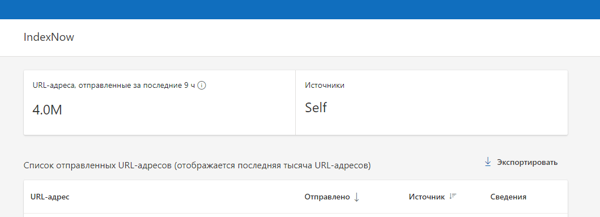Viewport: 600px width, 217px height.
Task: Click the info icon beside submitted URLs label
Action: point(202,86)
